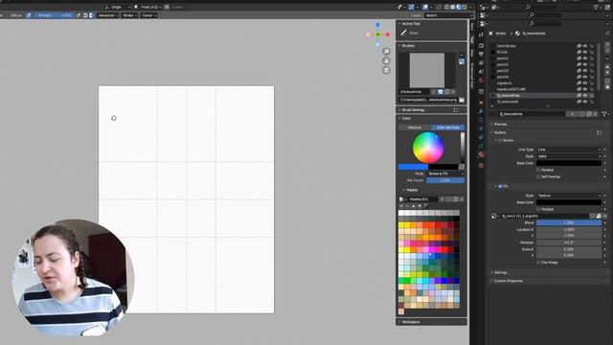Click the Palette.001 name field
The height and width of the screenshot is (345, 613).
(423, 199)
